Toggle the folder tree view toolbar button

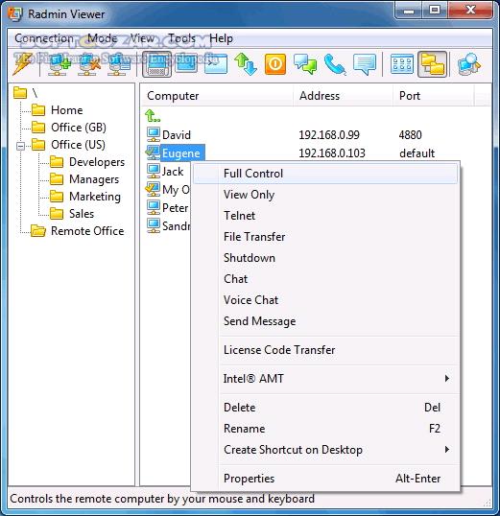click(432, 64)
